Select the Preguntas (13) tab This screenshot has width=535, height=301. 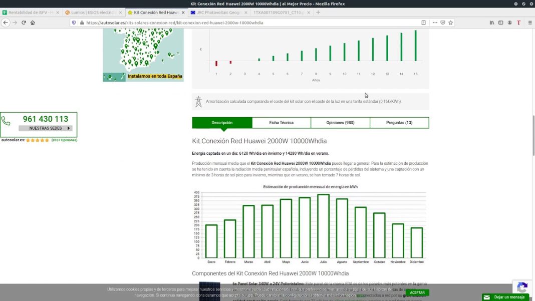click(x=399, y=123)
